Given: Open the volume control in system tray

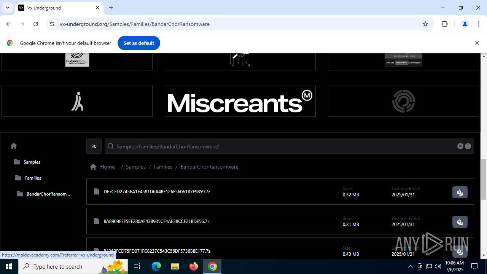Looking at the screenshot, I should (438, 266).
